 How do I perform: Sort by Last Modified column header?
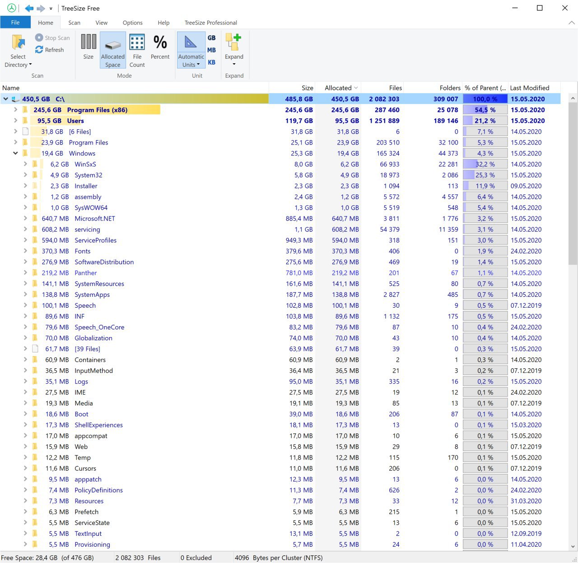click(x=534, y=88)
